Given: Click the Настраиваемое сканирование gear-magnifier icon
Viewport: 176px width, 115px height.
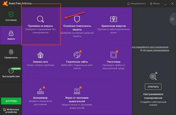Looking at the screenshot, I should (153, 77).
